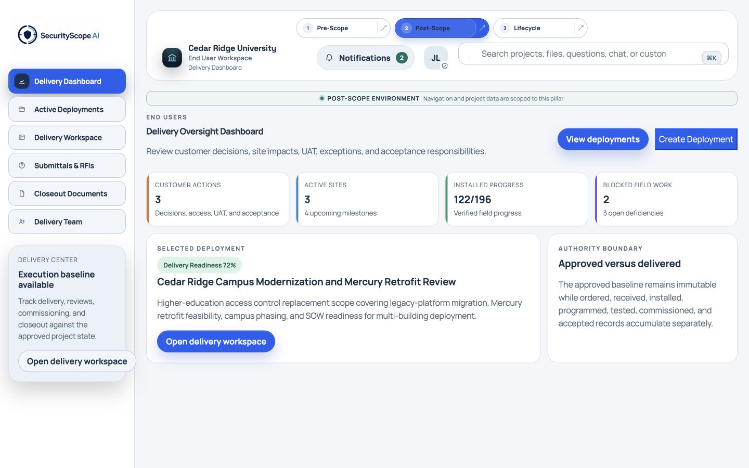Open the Active Sites summary card
Image resolution: width=749 pixels, height=468 pixels.
tap(367, 199)
